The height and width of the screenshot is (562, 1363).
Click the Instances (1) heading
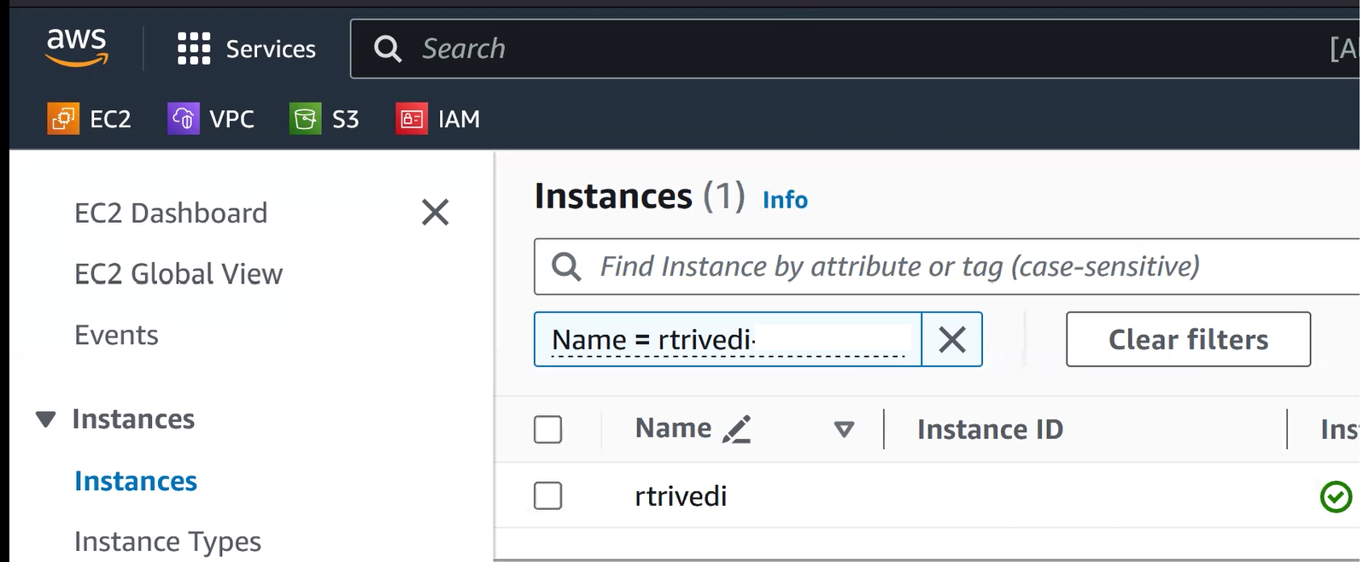[640, 196]
